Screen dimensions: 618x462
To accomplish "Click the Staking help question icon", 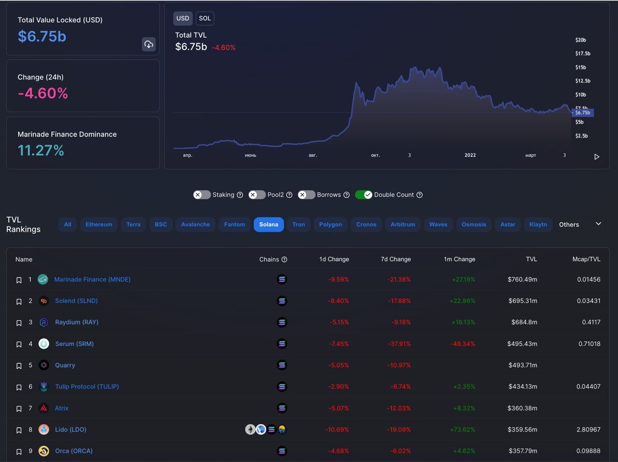I will pos(240,195).
